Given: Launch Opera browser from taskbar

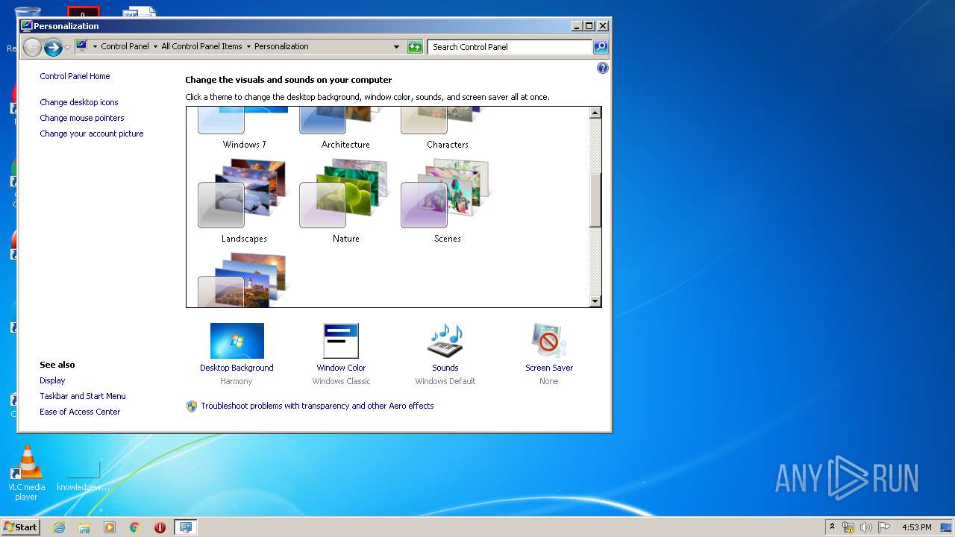Looking at the screenshot, I should pos(160,527).
